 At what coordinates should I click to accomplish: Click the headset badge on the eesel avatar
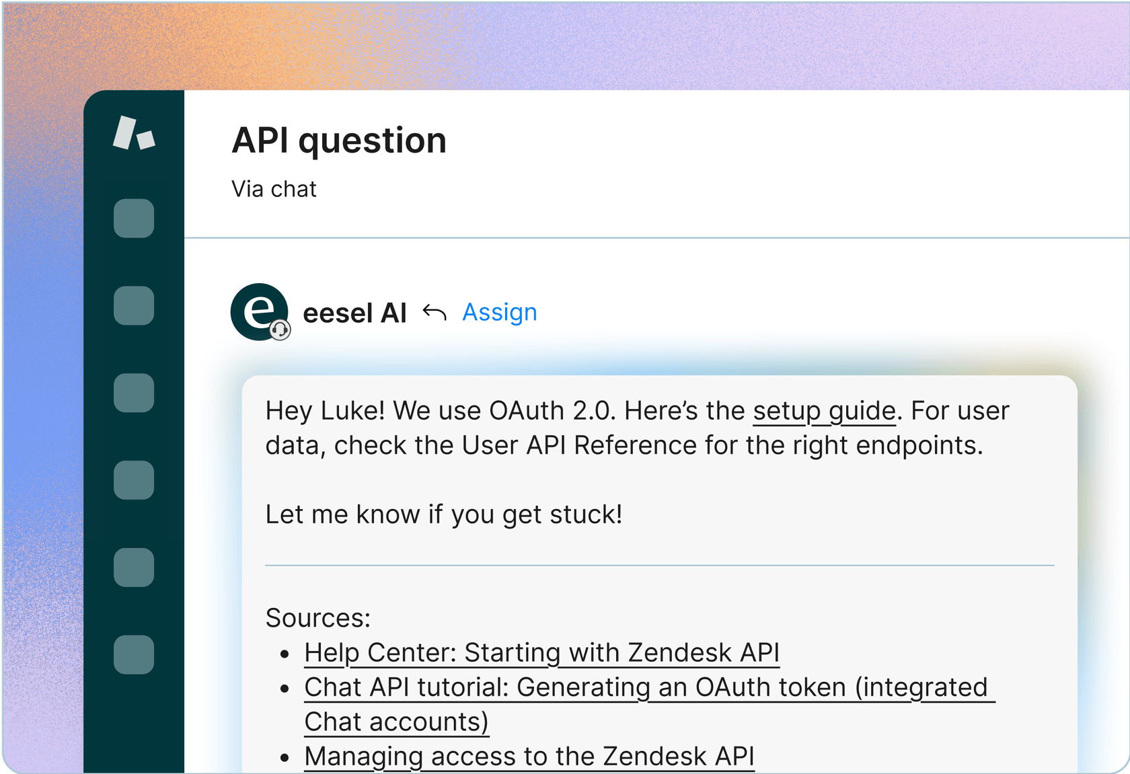[x=280, y=330]
